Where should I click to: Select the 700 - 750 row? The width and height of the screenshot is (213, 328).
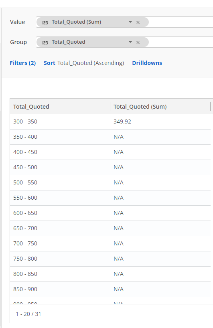(x=110, y=243)
